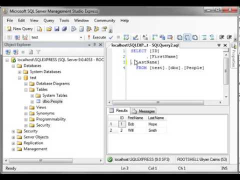Screen dimensions: 240x180
Task: Toggle Include Actual Execution Plan
Action: coord(155,37)
